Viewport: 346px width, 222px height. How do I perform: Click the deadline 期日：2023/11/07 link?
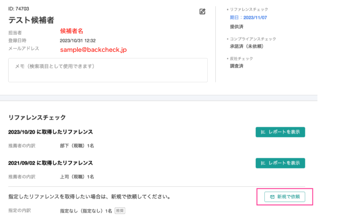tap(248, 18)
